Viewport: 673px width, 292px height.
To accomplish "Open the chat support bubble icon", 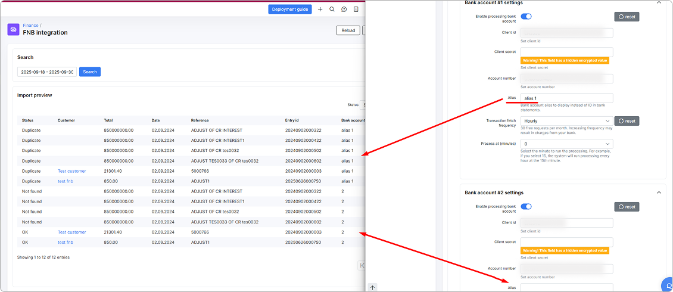I will click(x=667, y=284).
